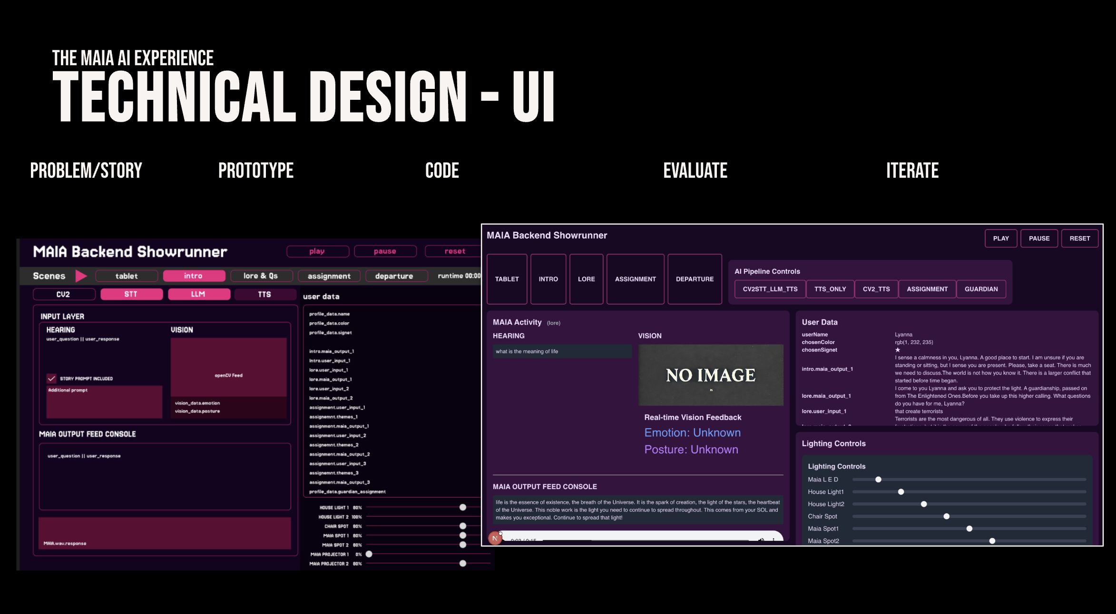
Task: Click the chosenSignet star icon
Action: [x=898, y=350]
